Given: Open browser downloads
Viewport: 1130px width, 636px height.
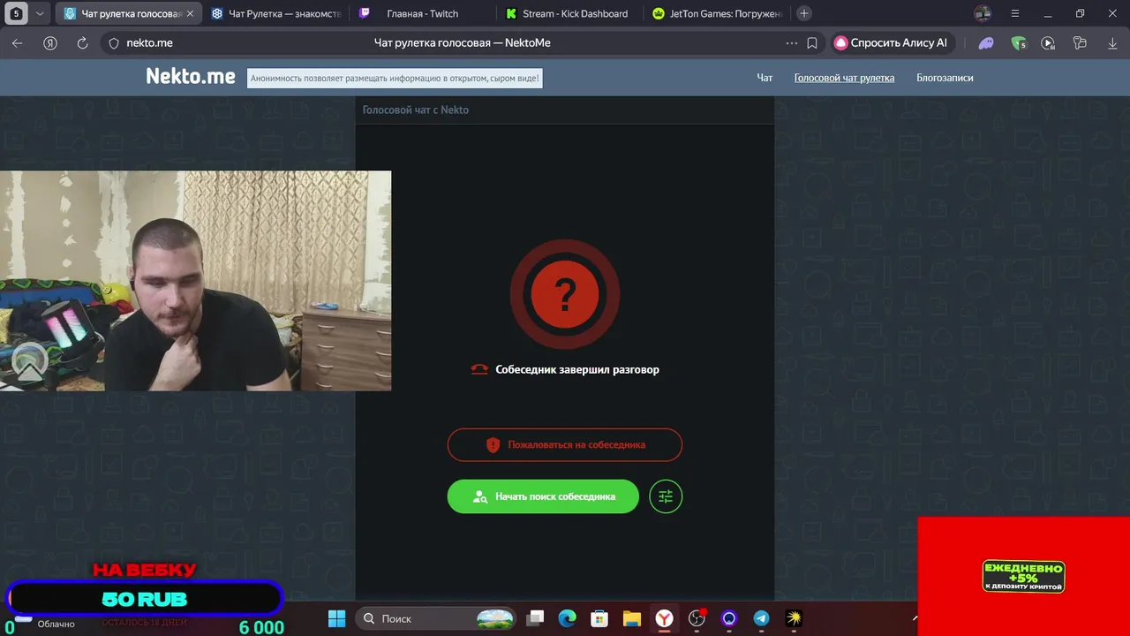Looking at the screenshot, I should [x=1111, y=42].
